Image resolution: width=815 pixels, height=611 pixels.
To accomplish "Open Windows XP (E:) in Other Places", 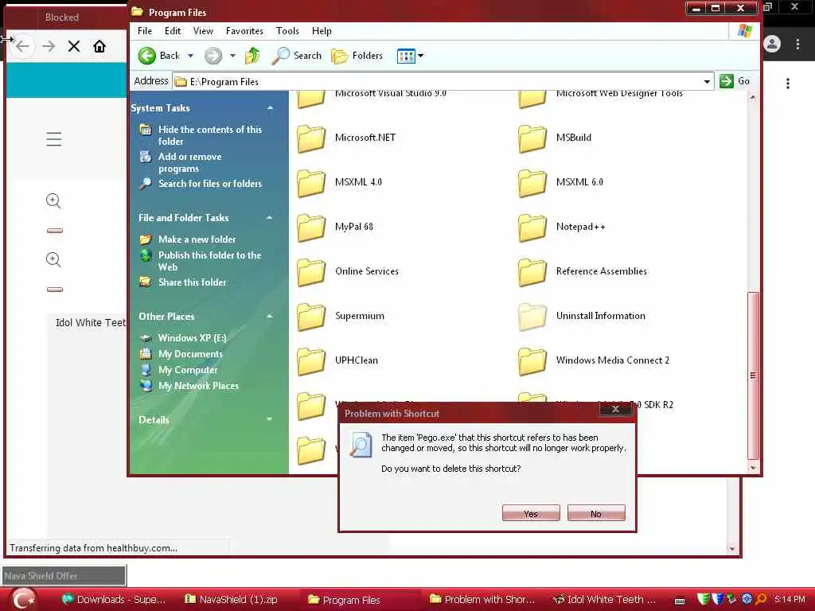I will click(x=192, y=337).
